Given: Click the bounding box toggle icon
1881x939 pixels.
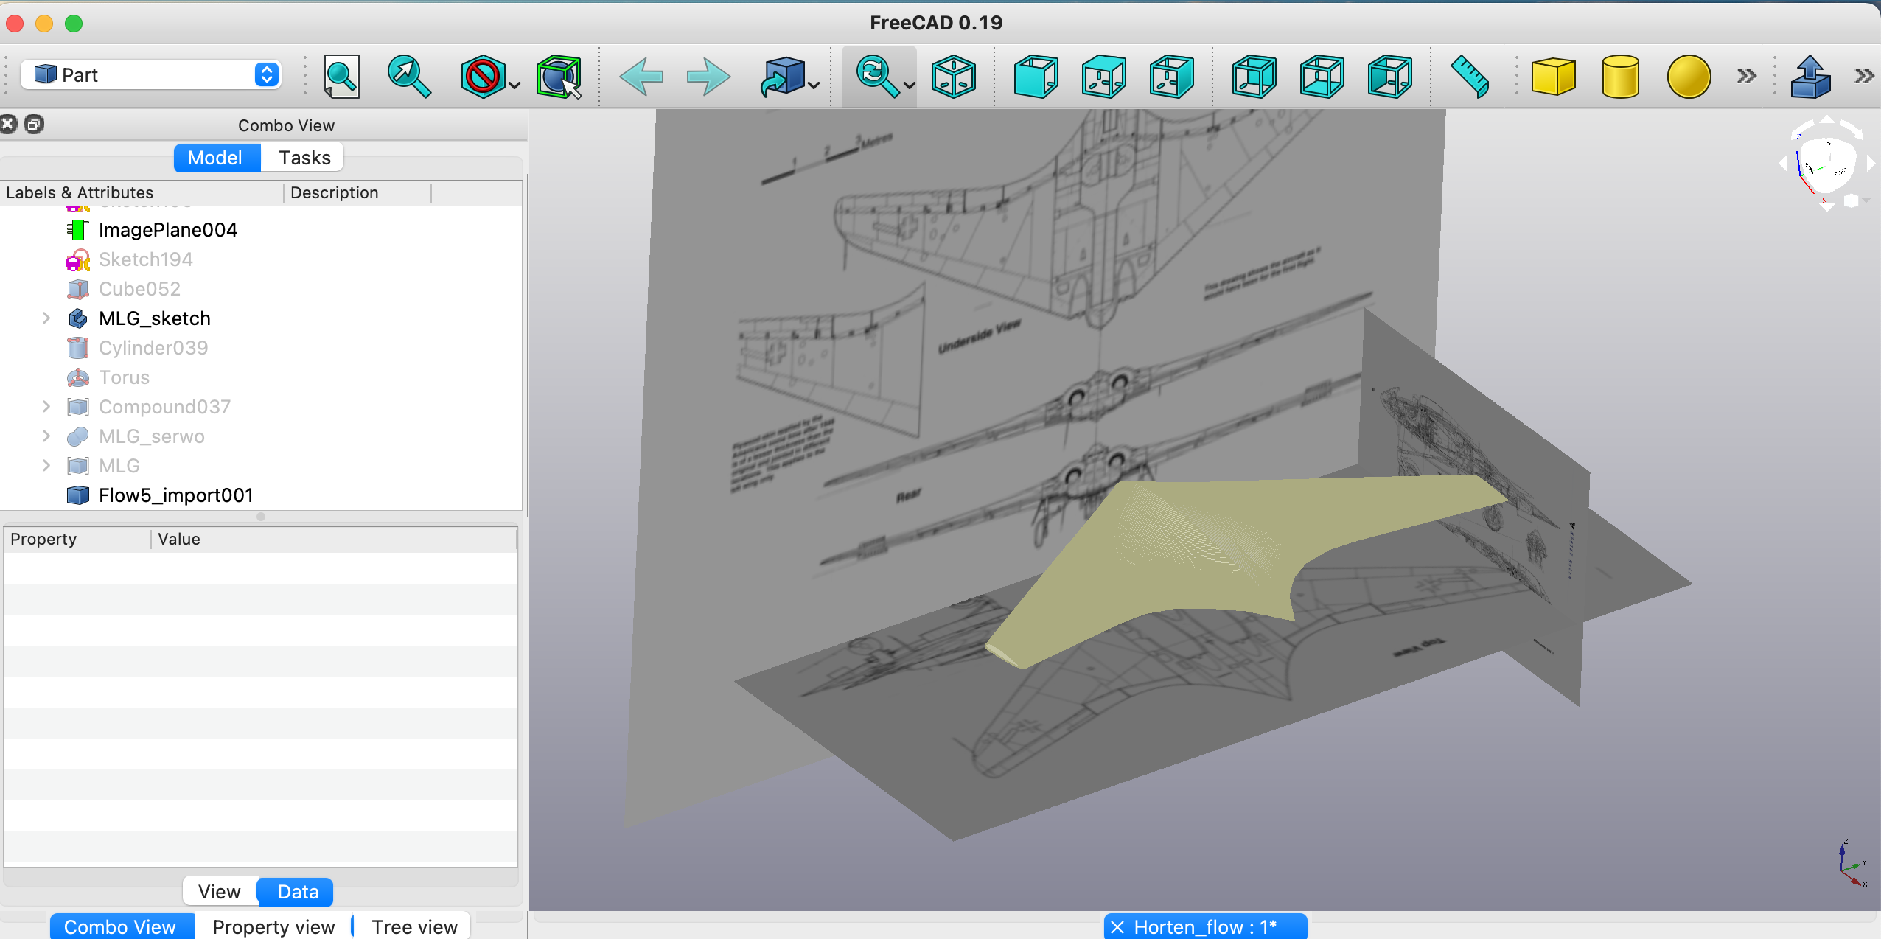Looking at the screenshot, I should 559,77.
